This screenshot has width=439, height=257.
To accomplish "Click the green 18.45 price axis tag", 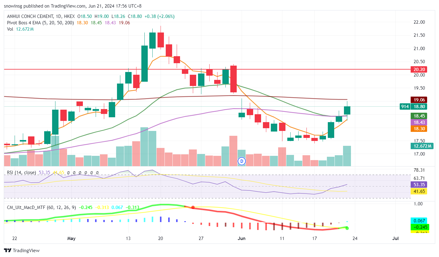I will pos(419,116).
